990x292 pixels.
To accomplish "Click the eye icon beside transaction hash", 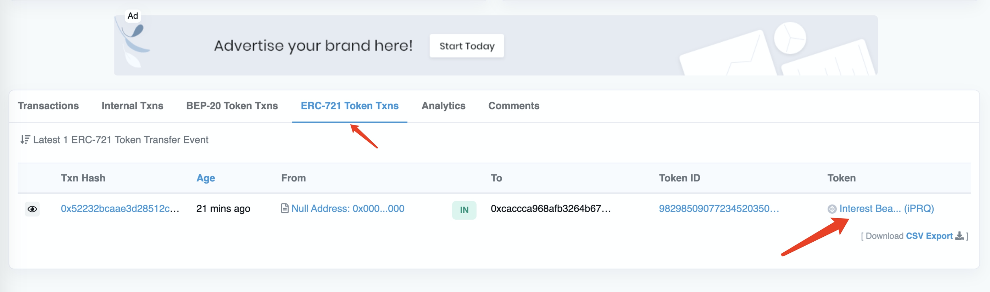I will [32, 209].
